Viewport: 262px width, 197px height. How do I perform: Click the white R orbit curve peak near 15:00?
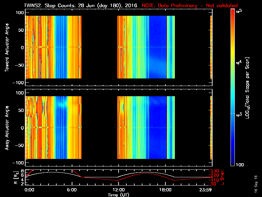click(145, 172)
